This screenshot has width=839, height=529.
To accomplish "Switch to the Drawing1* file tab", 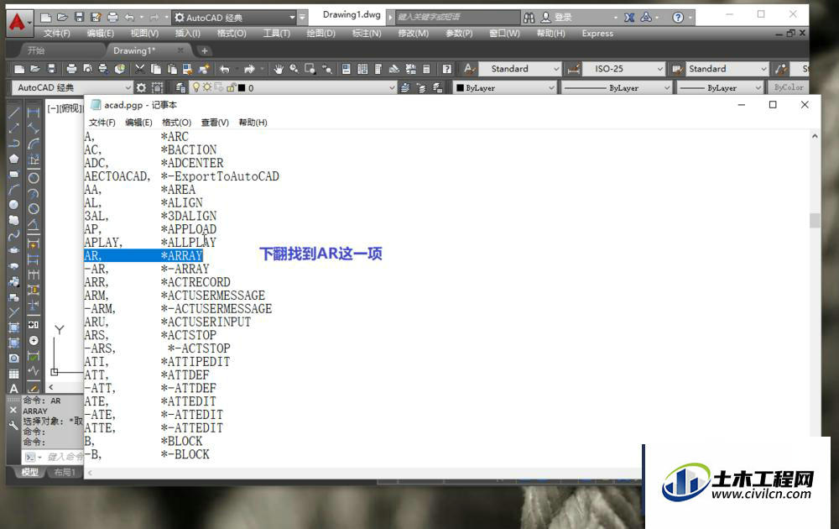I will (133, 50).
